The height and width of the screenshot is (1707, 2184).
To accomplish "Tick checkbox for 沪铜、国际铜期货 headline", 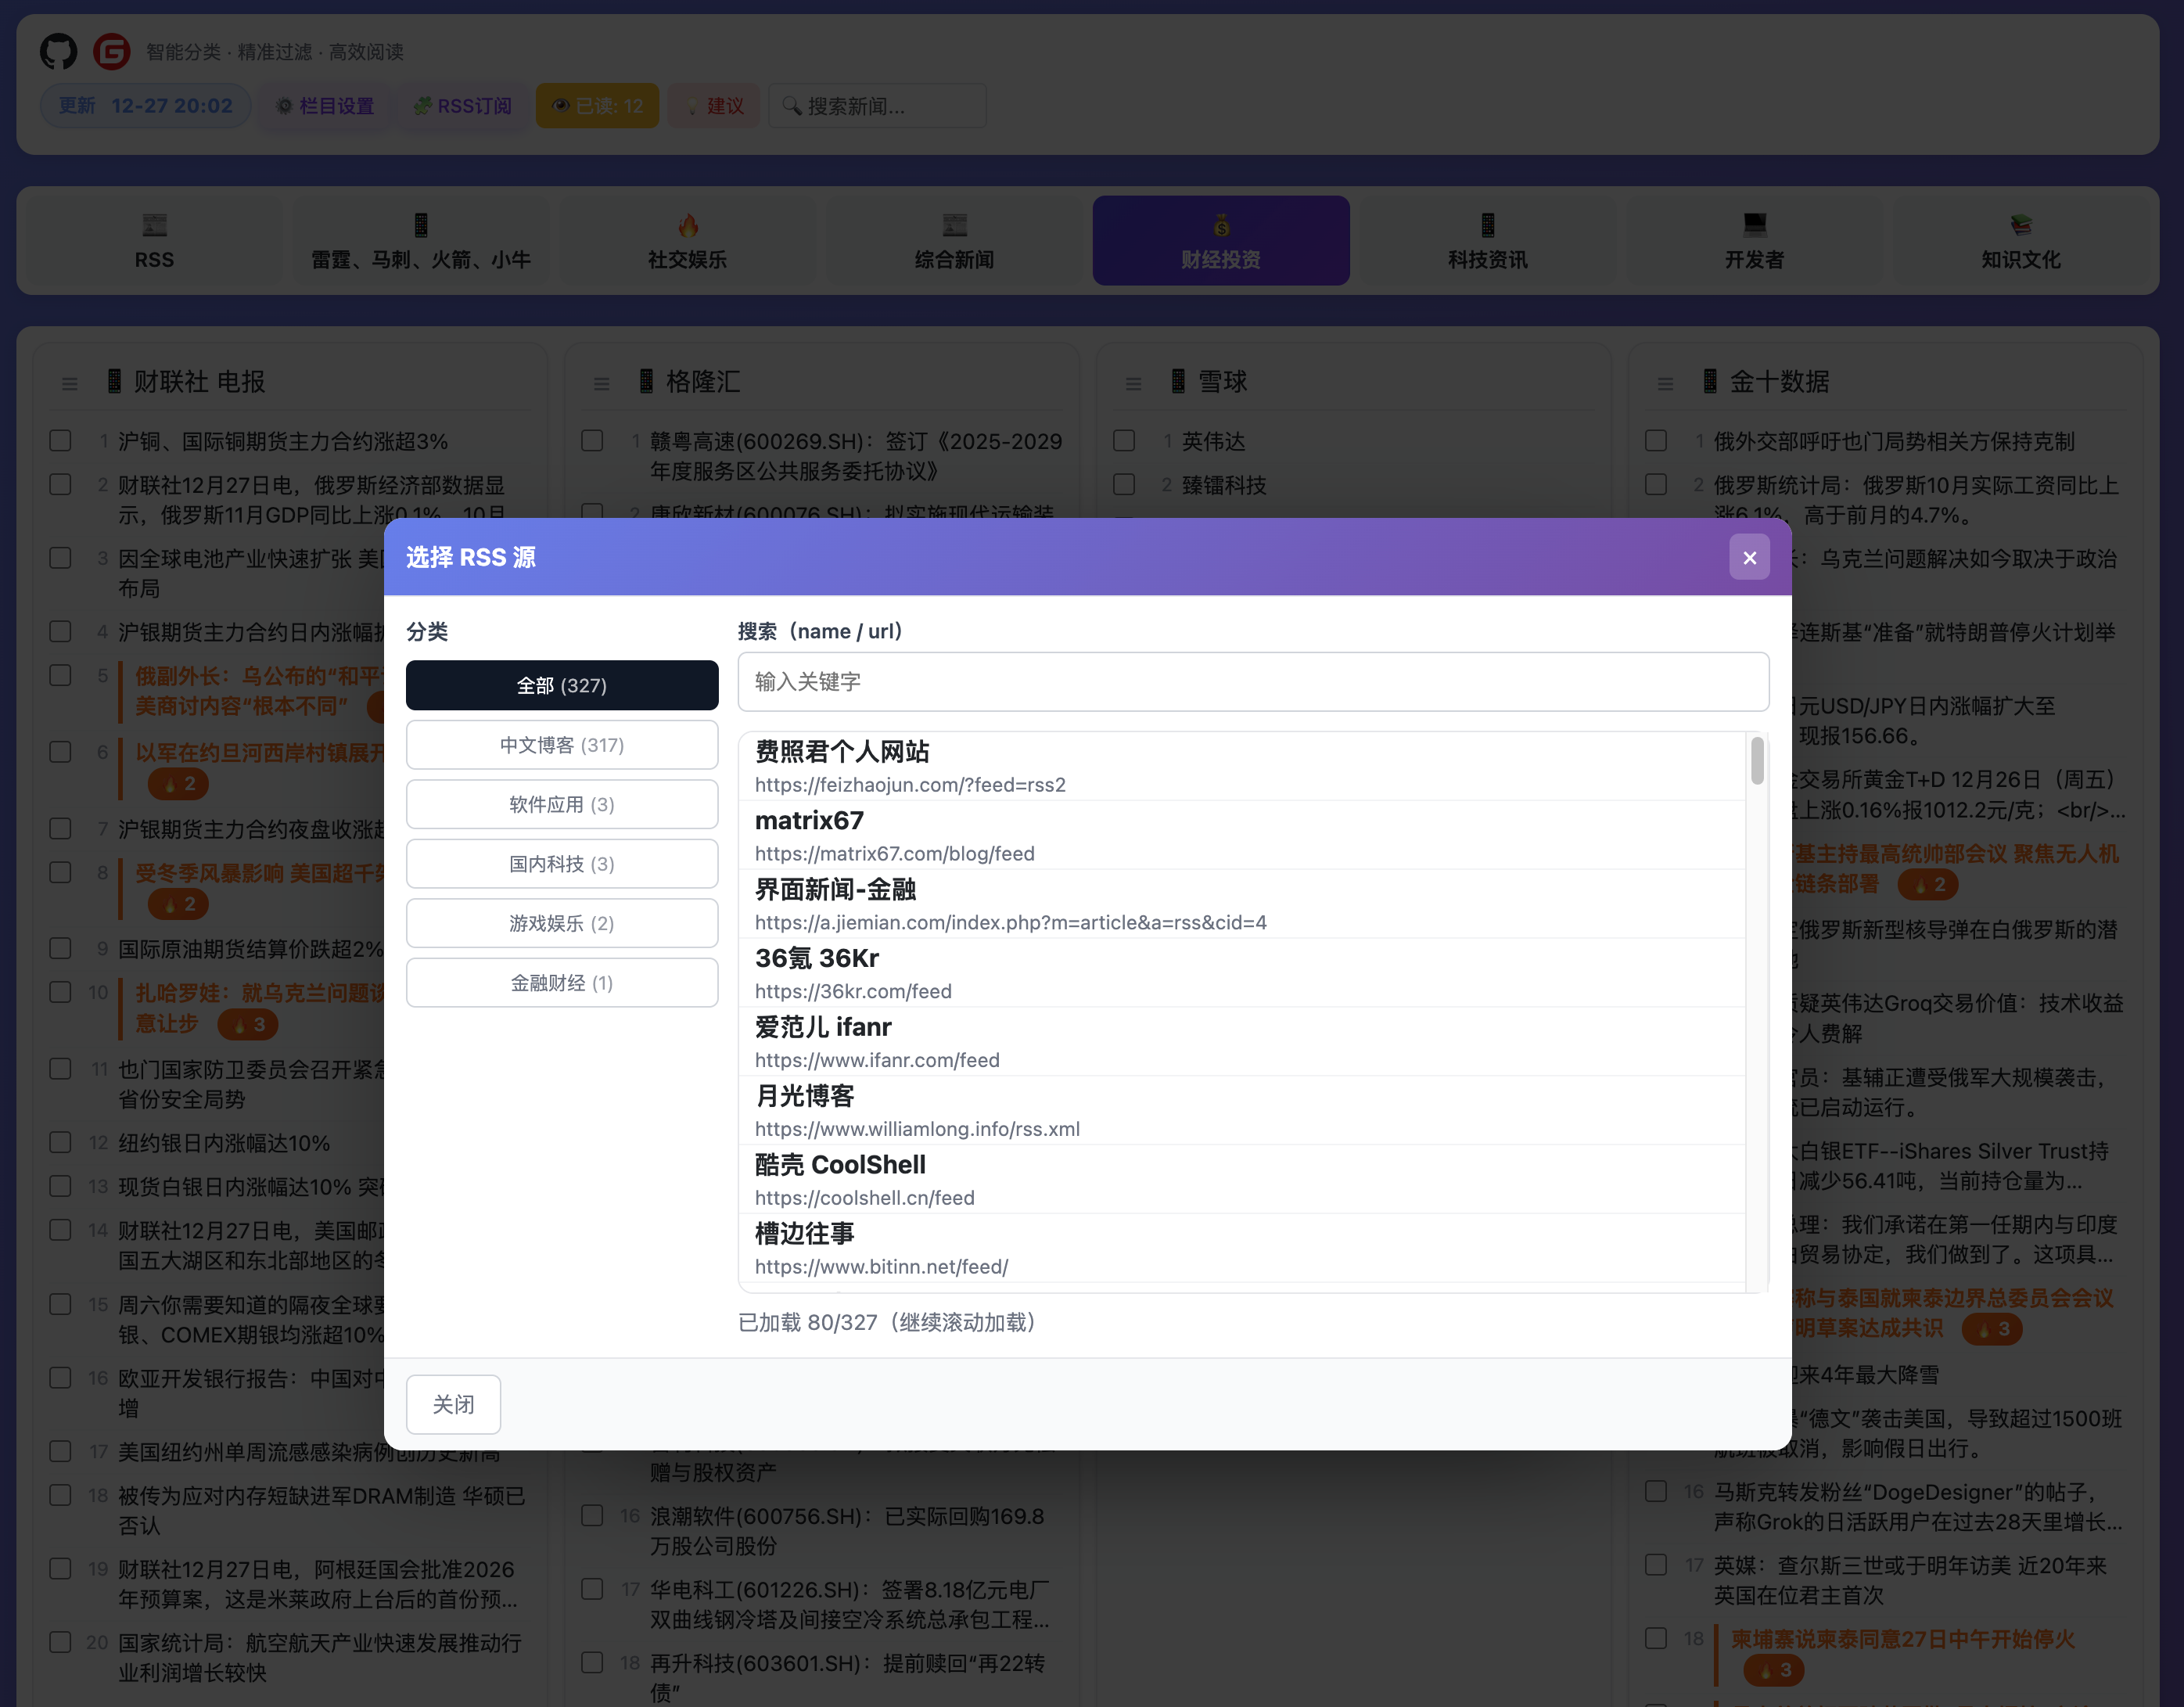I will (61, 441).
